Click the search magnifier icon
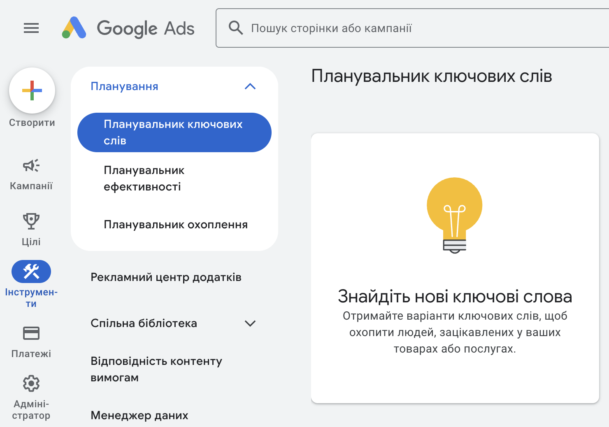The image size is (609, 427). 235,28
